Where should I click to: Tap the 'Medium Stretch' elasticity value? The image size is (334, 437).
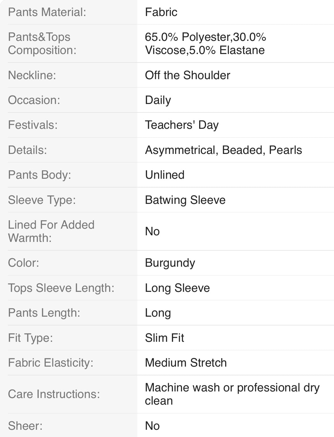(186, 363)
